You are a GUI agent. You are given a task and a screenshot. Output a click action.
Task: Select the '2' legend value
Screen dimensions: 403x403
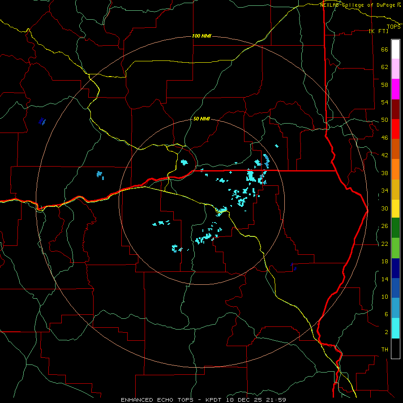(386, 332)
